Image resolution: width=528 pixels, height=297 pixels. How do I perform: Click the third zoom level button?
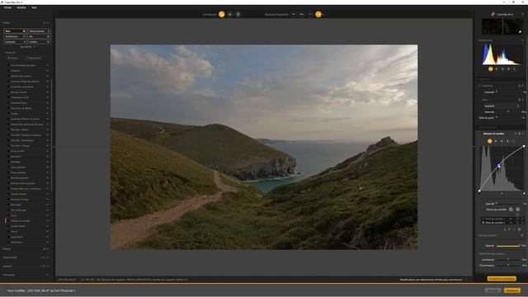pyautogui.click(x=310, y=14)
